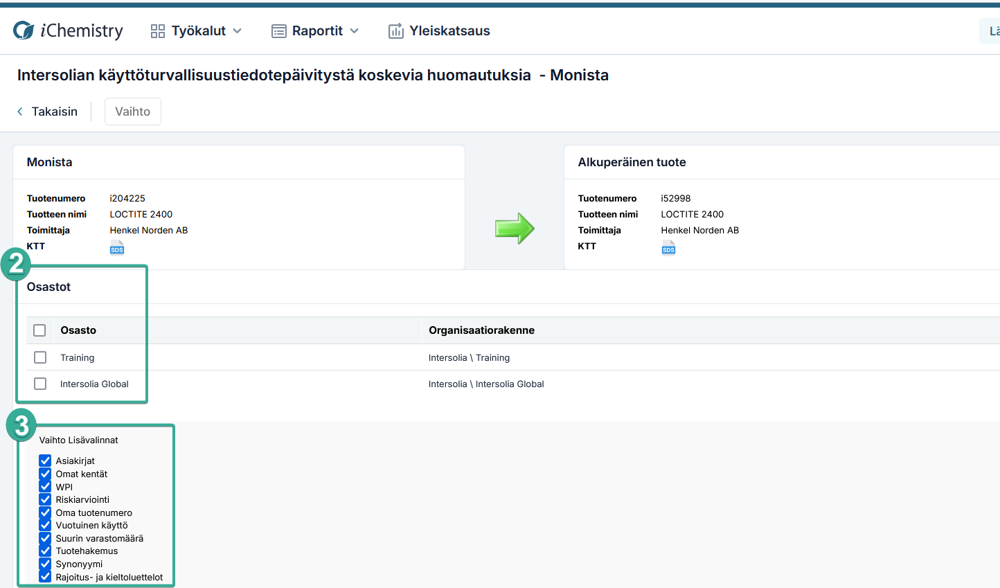The image size is (1000, 588).
Task: Click LOCTITE 2400 in Alkuperäinen tuote panel
Action: coord(693,214)
